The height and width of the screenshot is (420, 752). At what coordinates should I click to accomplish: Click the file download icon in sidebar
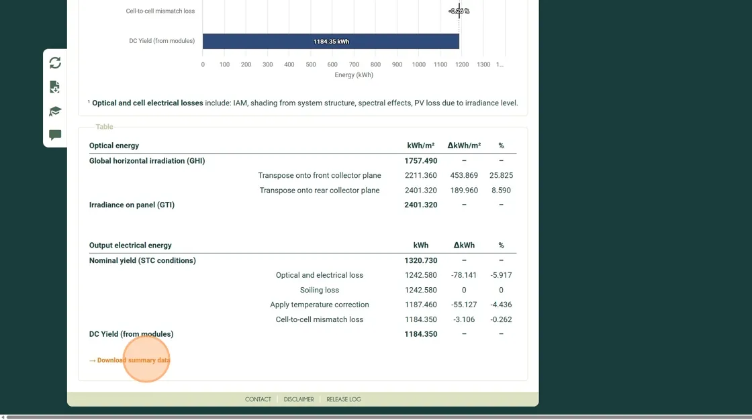pos(55,87)
